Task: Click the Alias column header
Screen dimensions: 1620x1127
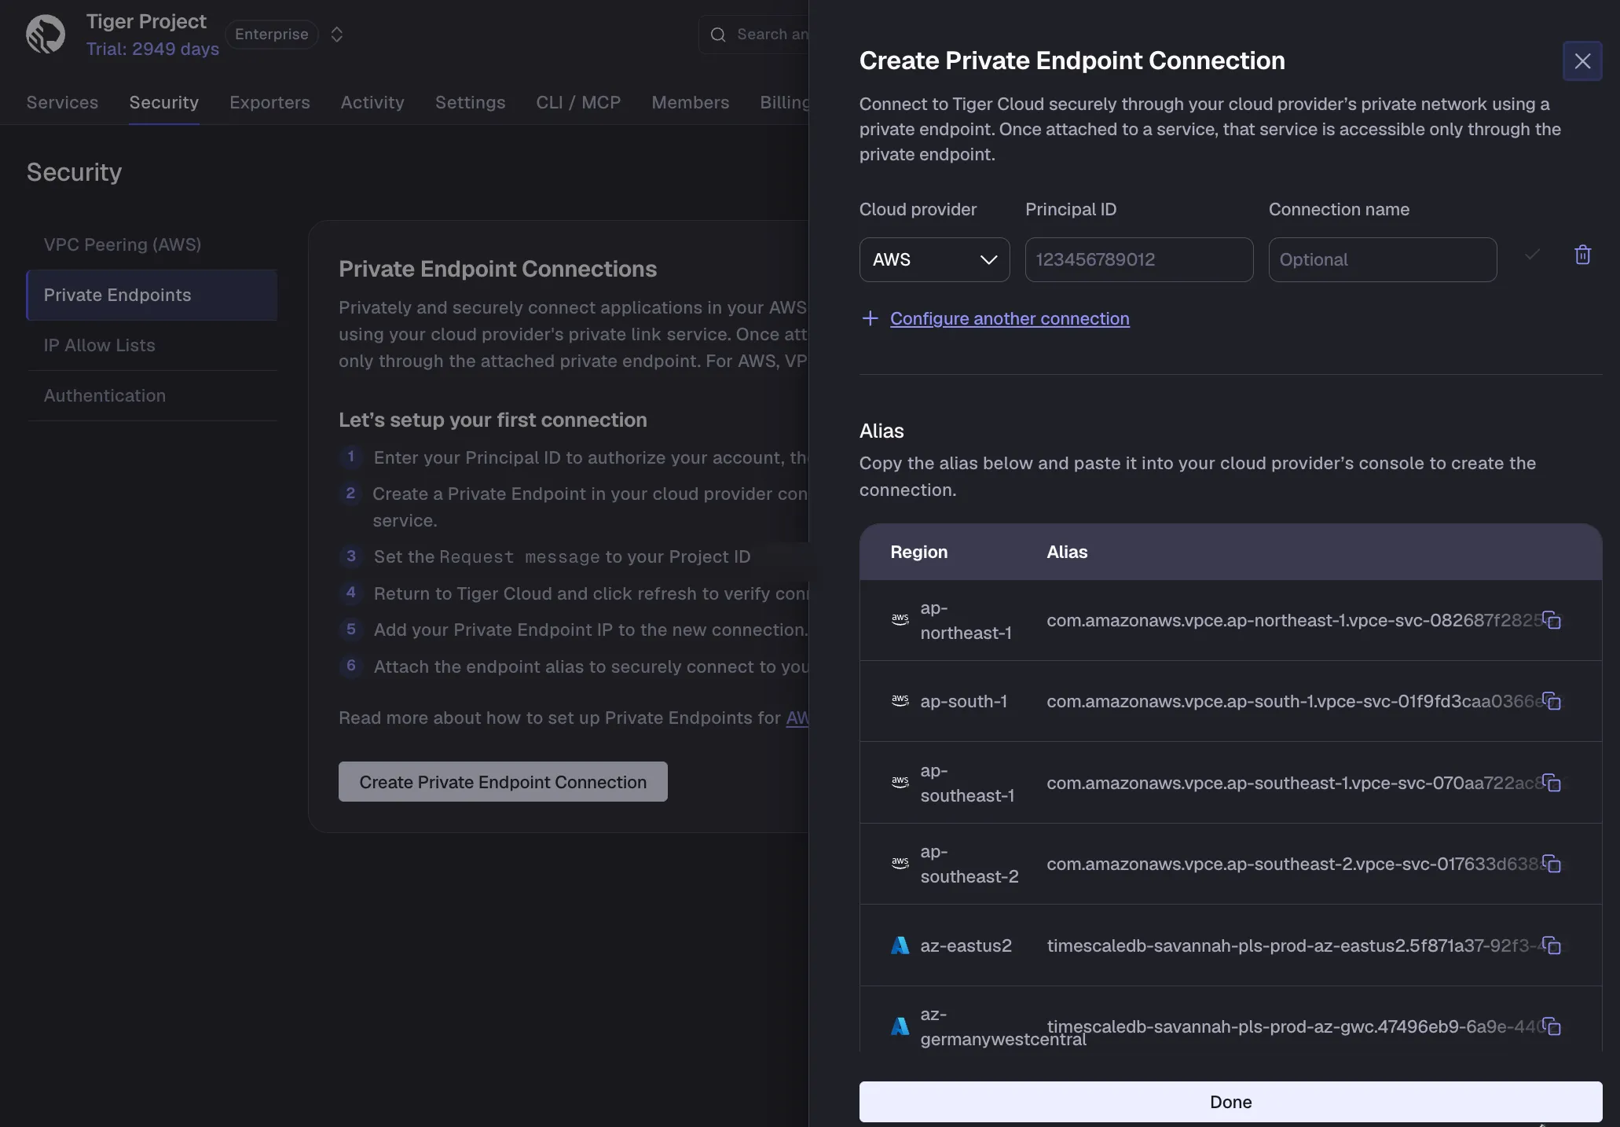Action: click(1067, 552)
